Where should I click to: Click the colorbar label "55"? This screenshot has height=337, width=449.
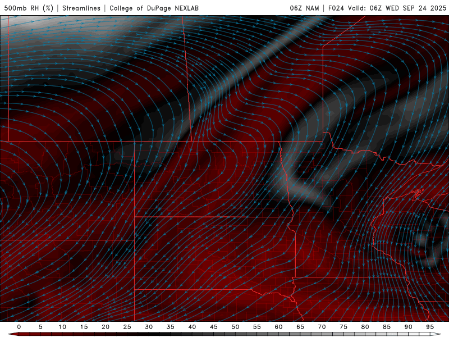(x=257, y=327)
